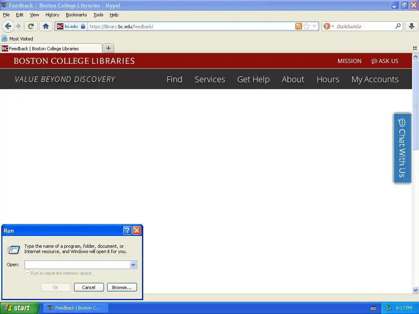
Task: Click the keyboard tray icon
Action: click(373, 308)
